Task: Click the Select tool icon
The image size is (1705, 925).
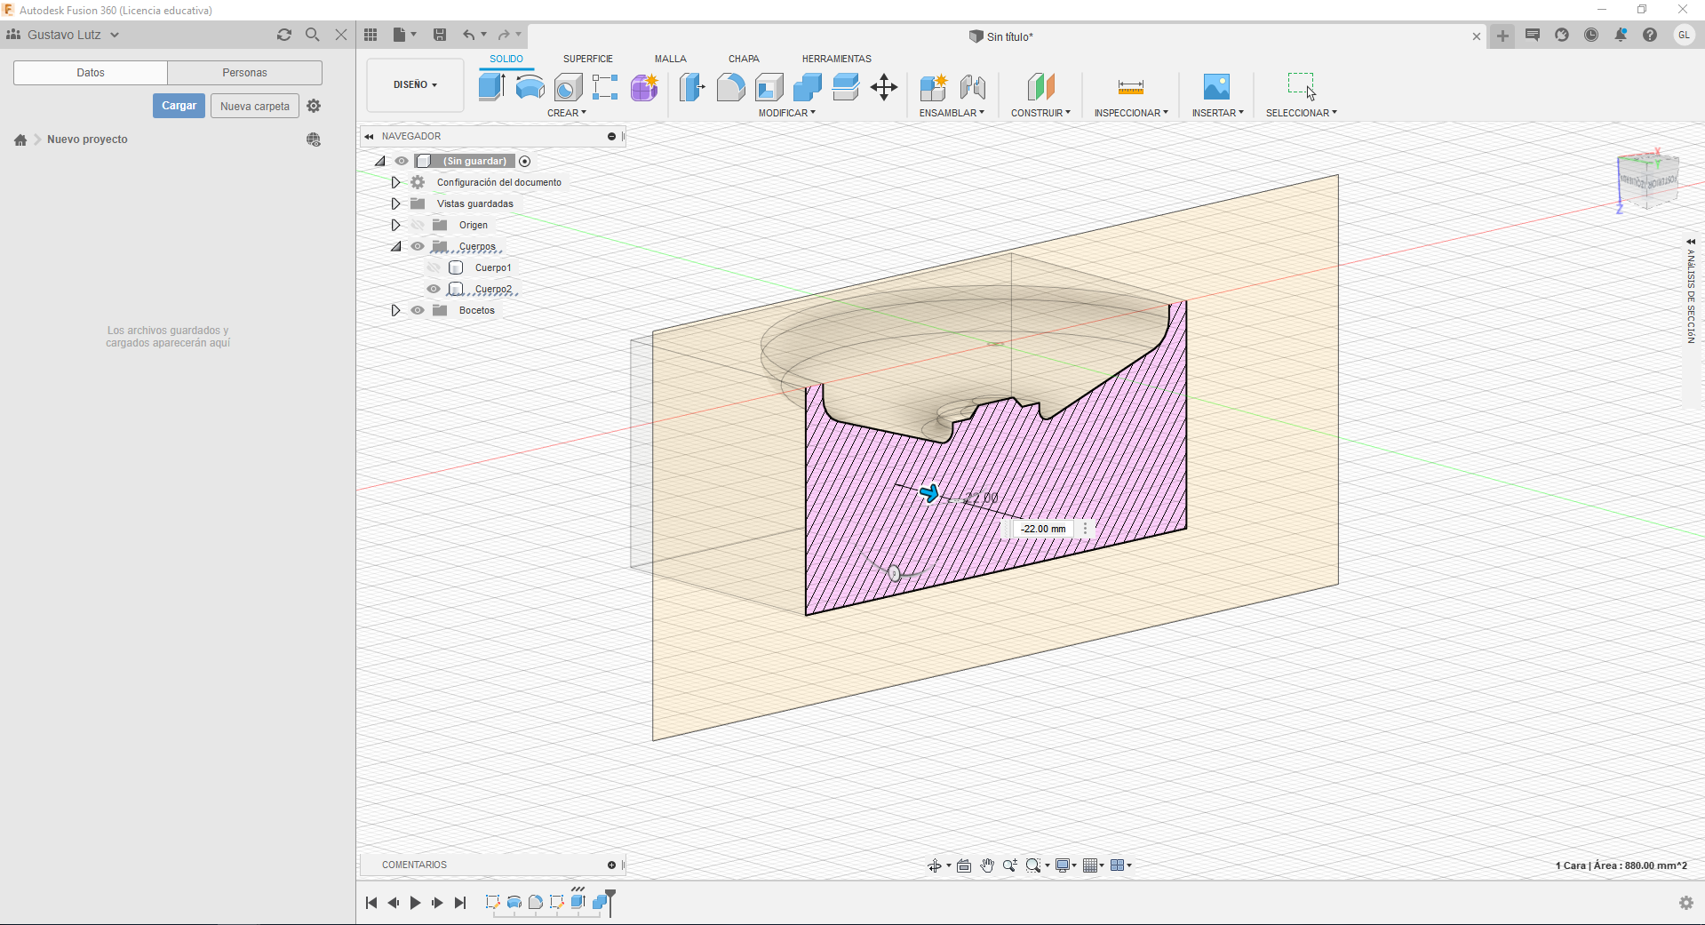Action: [1302, 86]
